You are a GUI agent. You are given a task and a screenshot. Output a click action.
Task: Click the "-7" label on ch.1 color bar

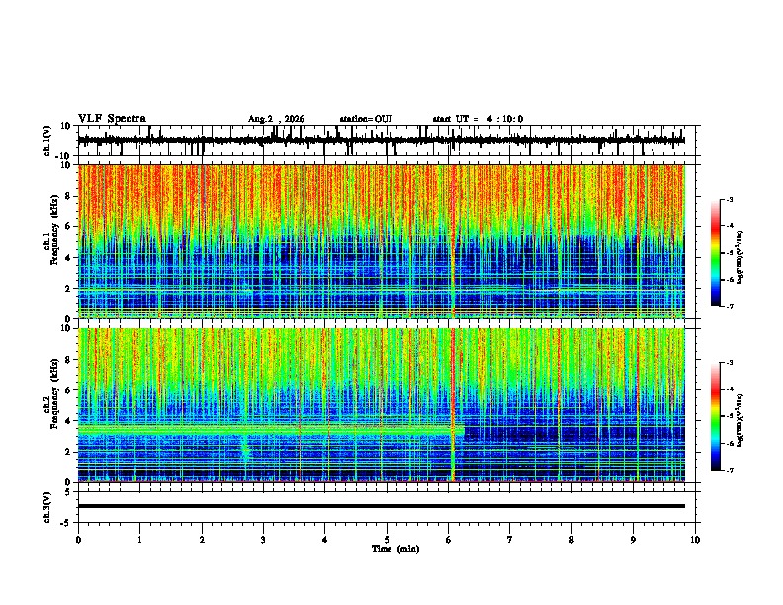click(730, 306)
